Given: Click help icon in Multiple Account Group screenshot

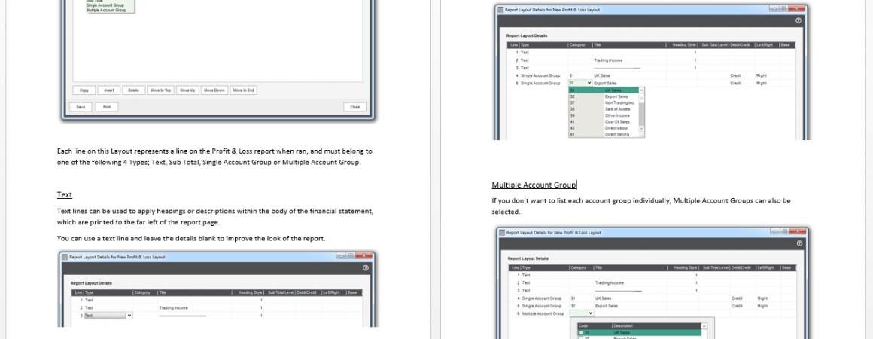Looking at the screenshot, I should pyautogui.click(x=799, y=243).
